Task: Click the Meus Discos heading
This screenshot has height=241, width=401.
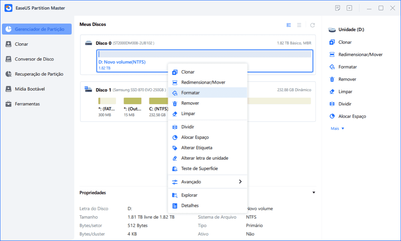Action: (93, 24)
